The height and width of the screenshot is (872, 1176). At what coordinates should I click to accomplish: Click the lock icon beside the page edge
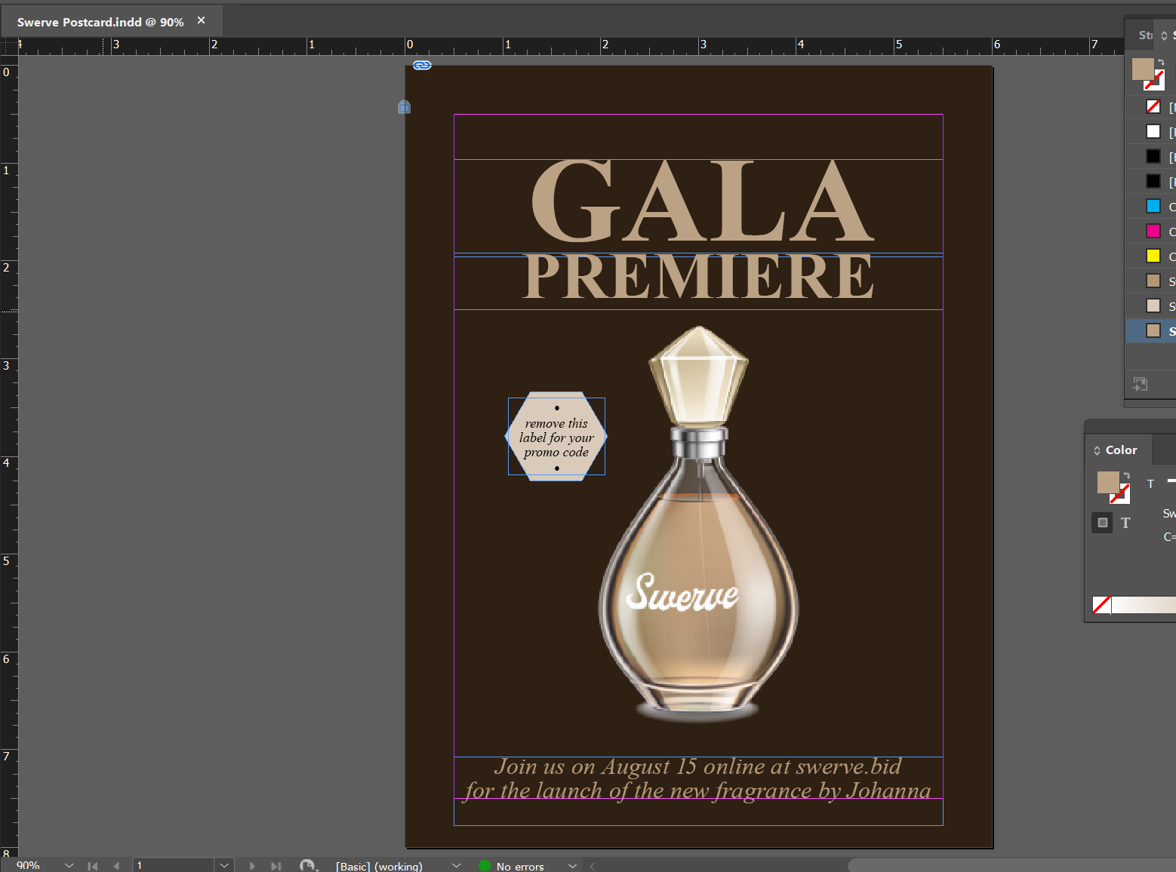404,107
